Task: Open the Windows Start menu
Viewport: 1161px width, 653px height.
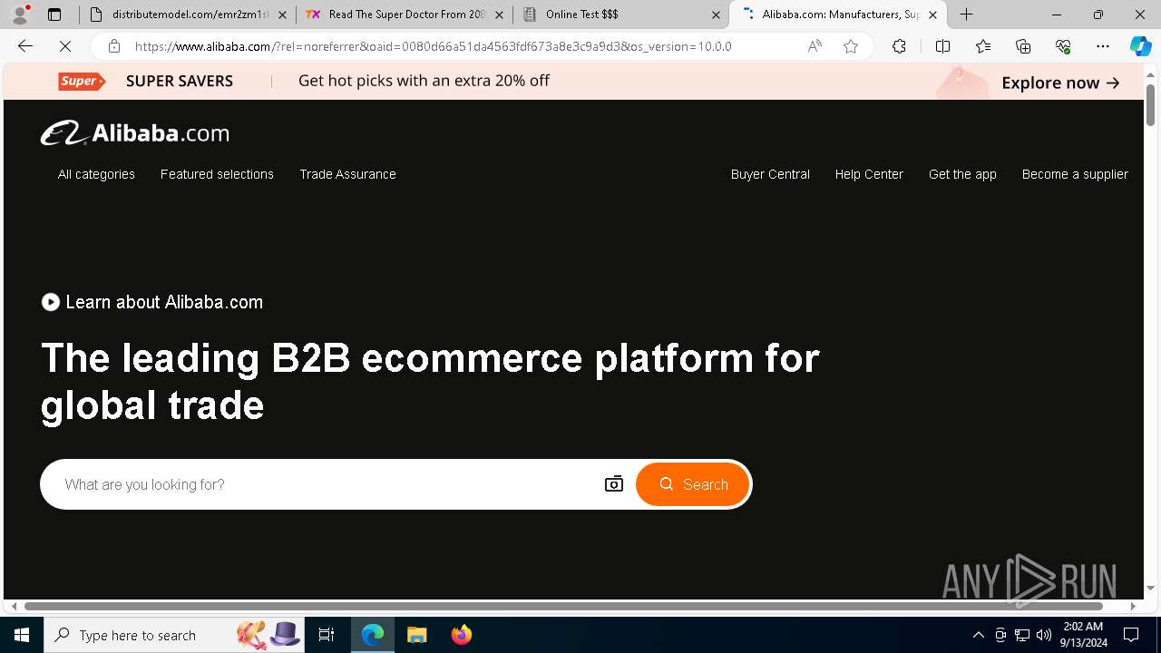Action: tap(22, 635)
